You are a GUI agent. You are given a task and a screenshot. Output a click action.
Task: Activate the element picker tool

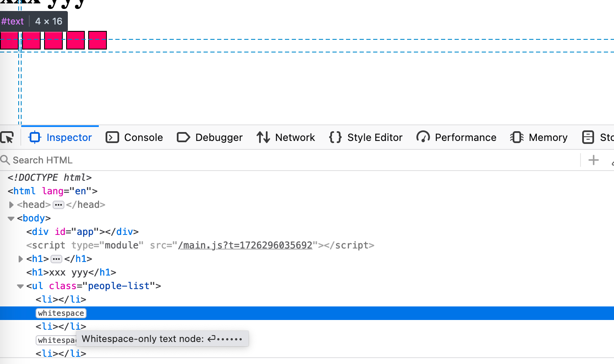pos(7,138)
